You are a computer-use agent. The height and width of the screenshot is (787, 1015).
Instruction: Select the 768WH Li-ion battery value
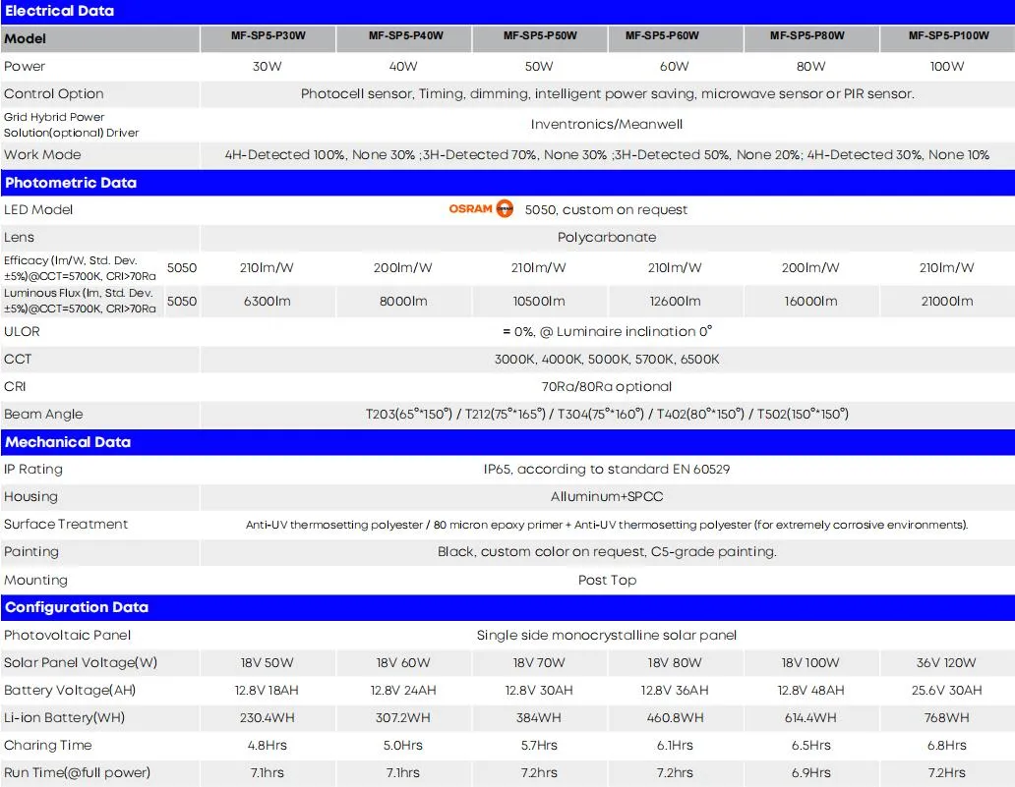click(946, 717)
